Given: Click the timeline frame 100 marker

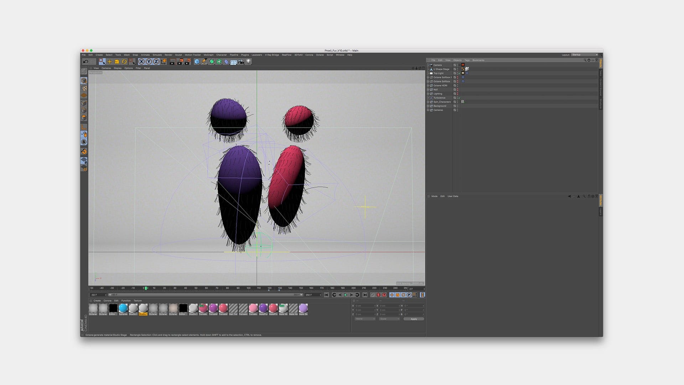Looking at the screenshot, I should click(248, 288).
